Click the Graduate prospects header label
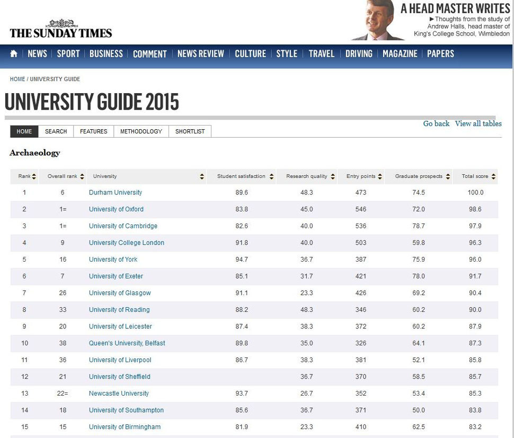This screenshot has width=514, height=438. pyautogui.click(x=419, y=176)
